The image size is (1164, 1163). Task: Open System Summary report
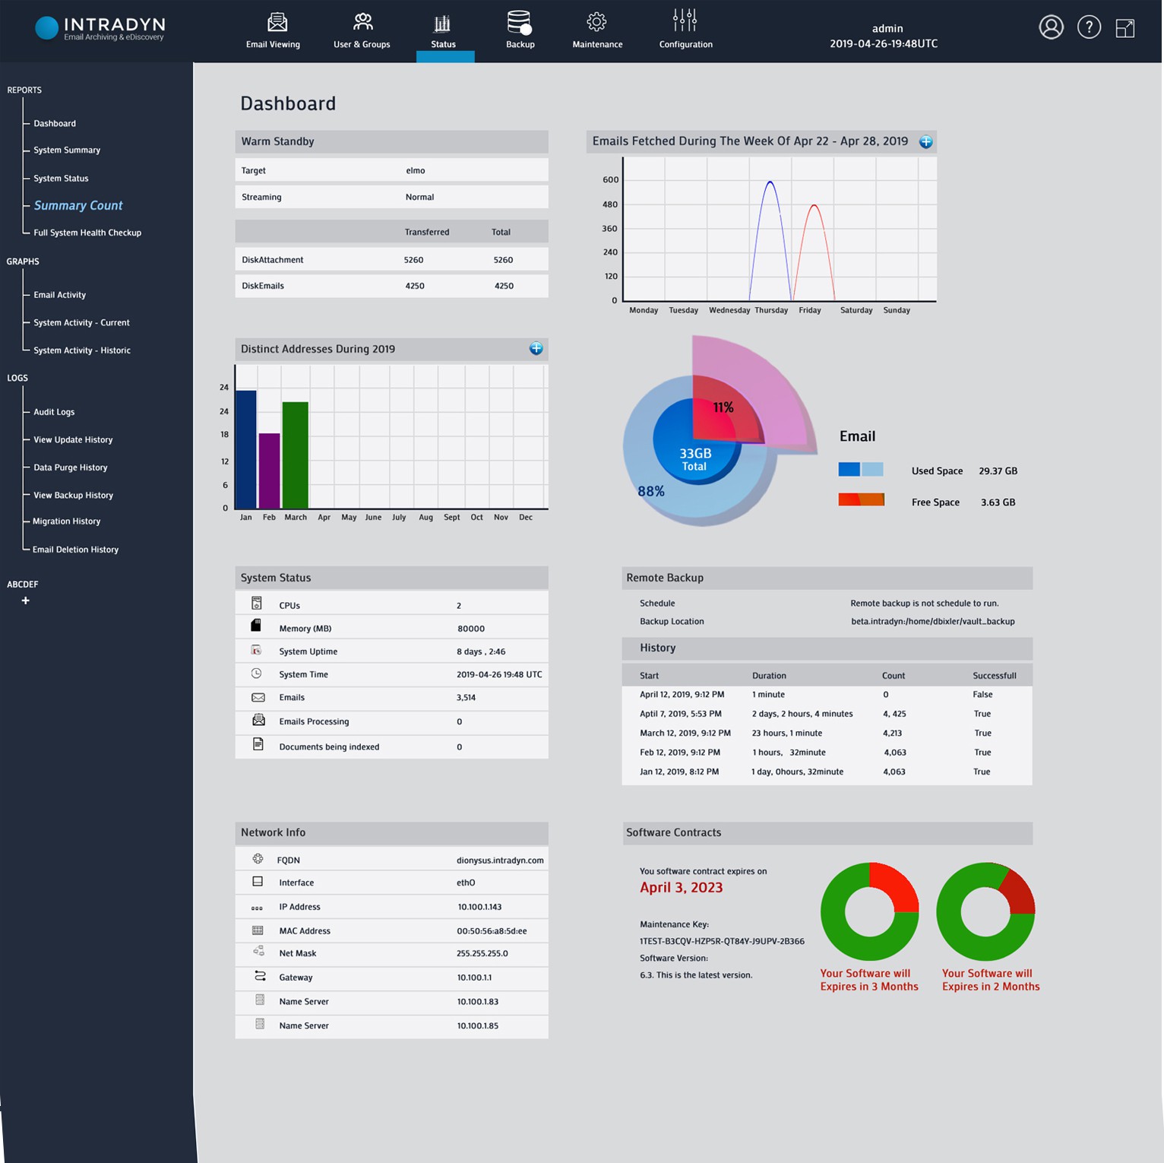click(x=67, y=151)
